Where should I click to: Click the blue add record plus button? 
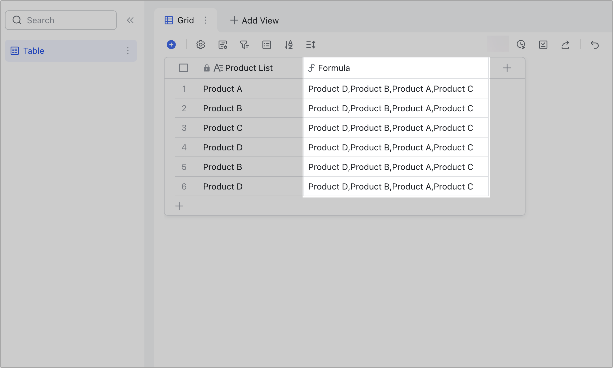[171, 45]
